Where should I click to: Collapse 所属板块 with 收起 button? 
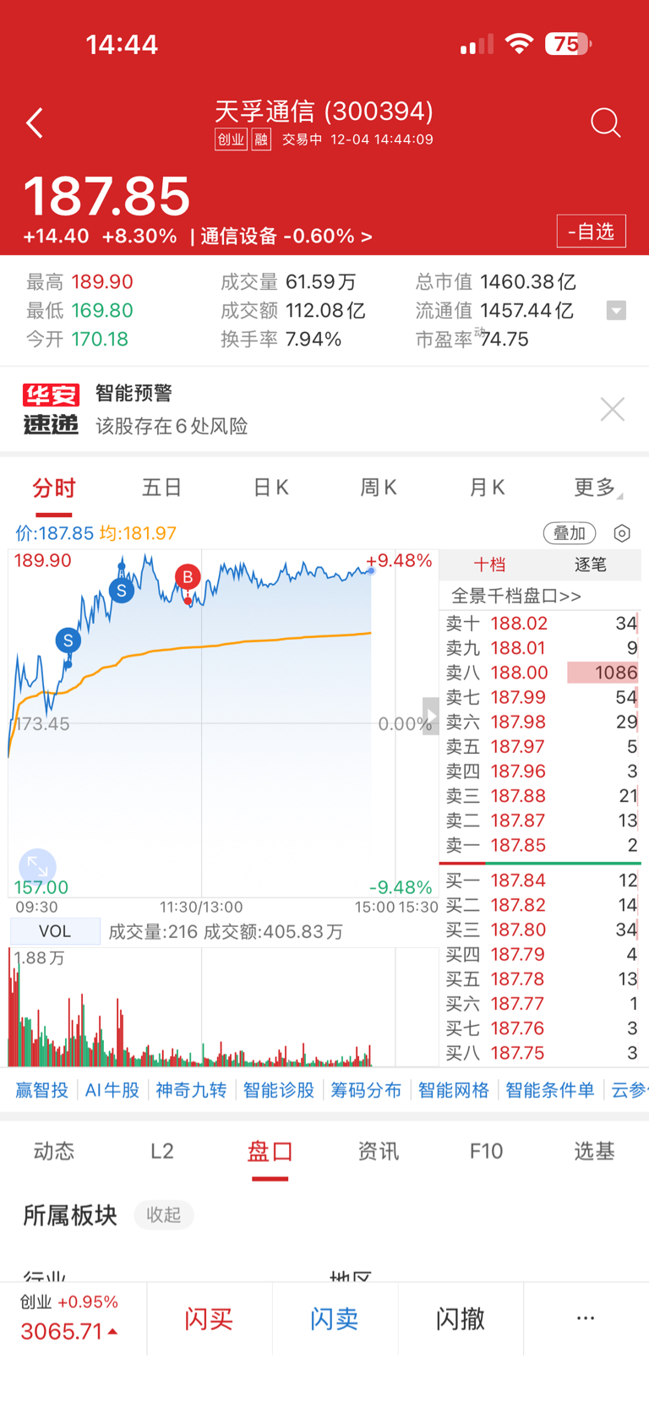[164, 1214]
